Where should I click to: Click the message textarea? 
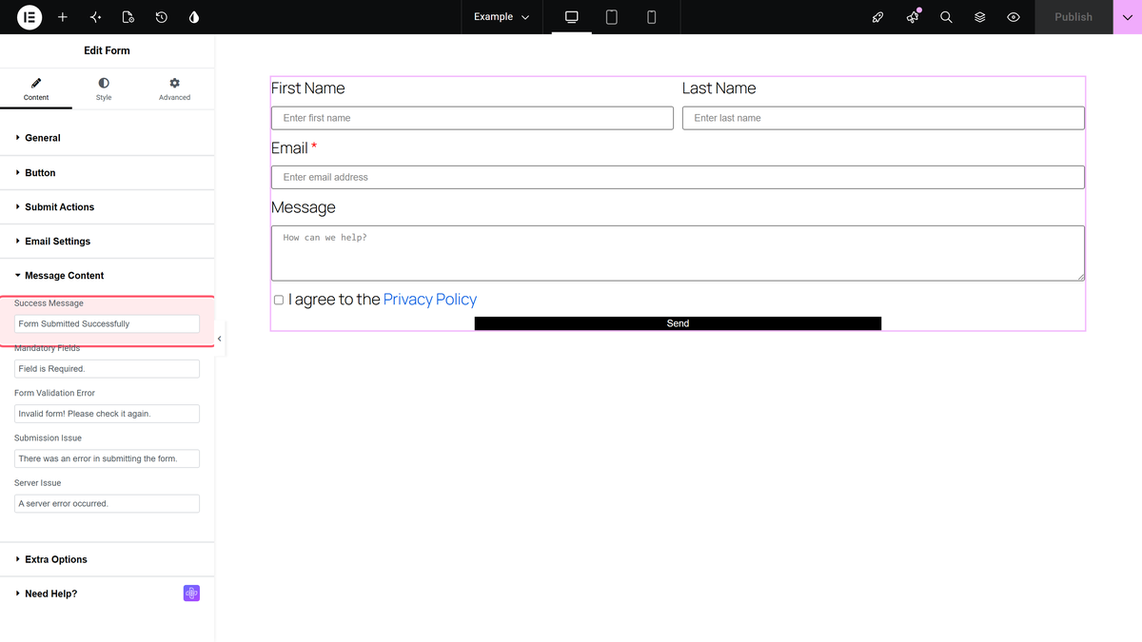pos(678,253)
